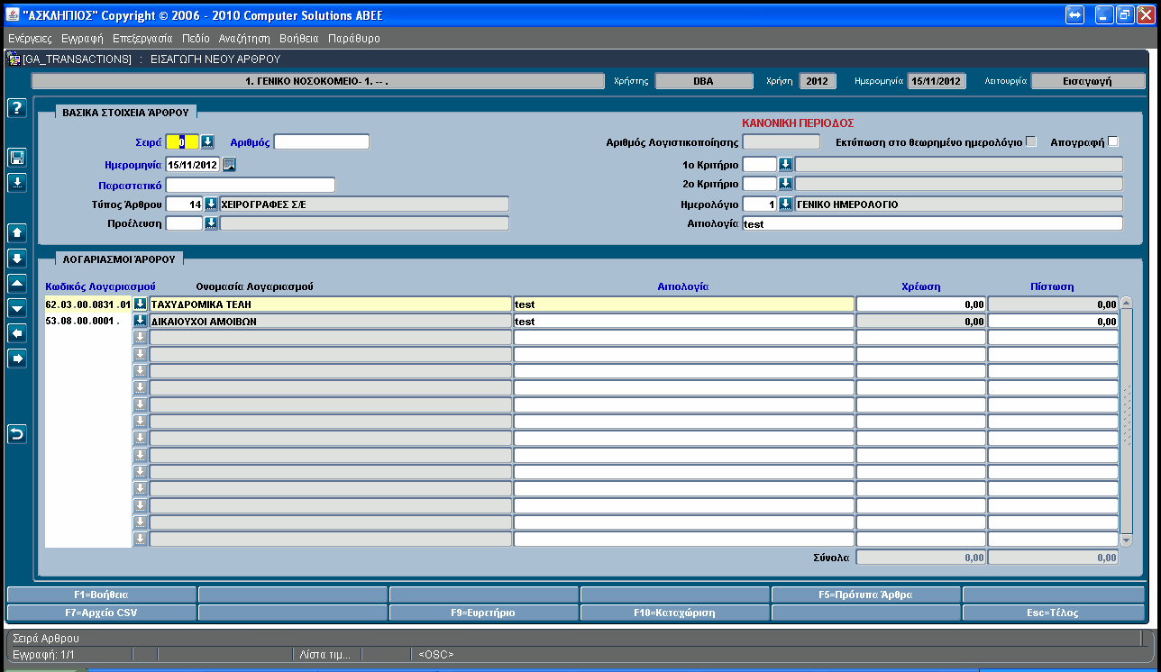This screenshot has width=1161, height=672.
Task: Click the curved undo arrow icon in sidebar
Action: coord(17,434)
